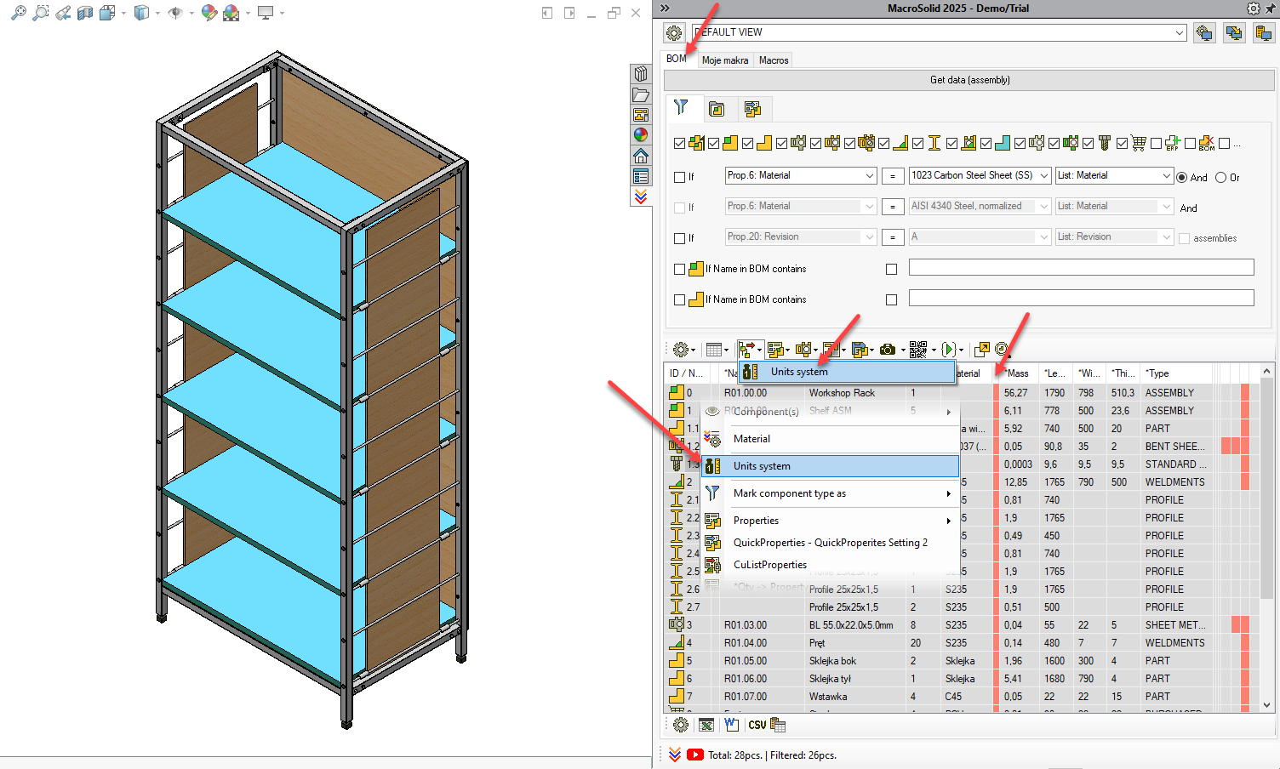Choose Properties in the context menu
Screen dimensions: 1280x769
(830, 521)
